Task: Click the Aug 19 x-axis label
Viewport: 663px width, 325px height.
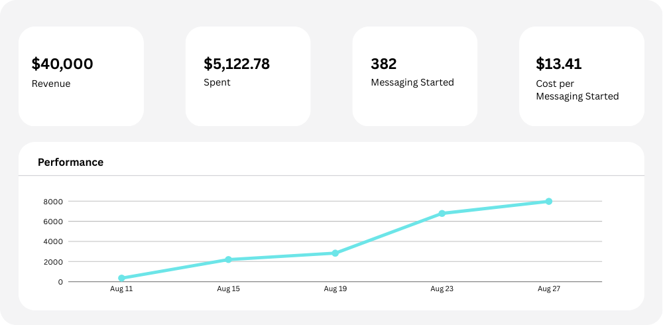Action: click(335, 289)
